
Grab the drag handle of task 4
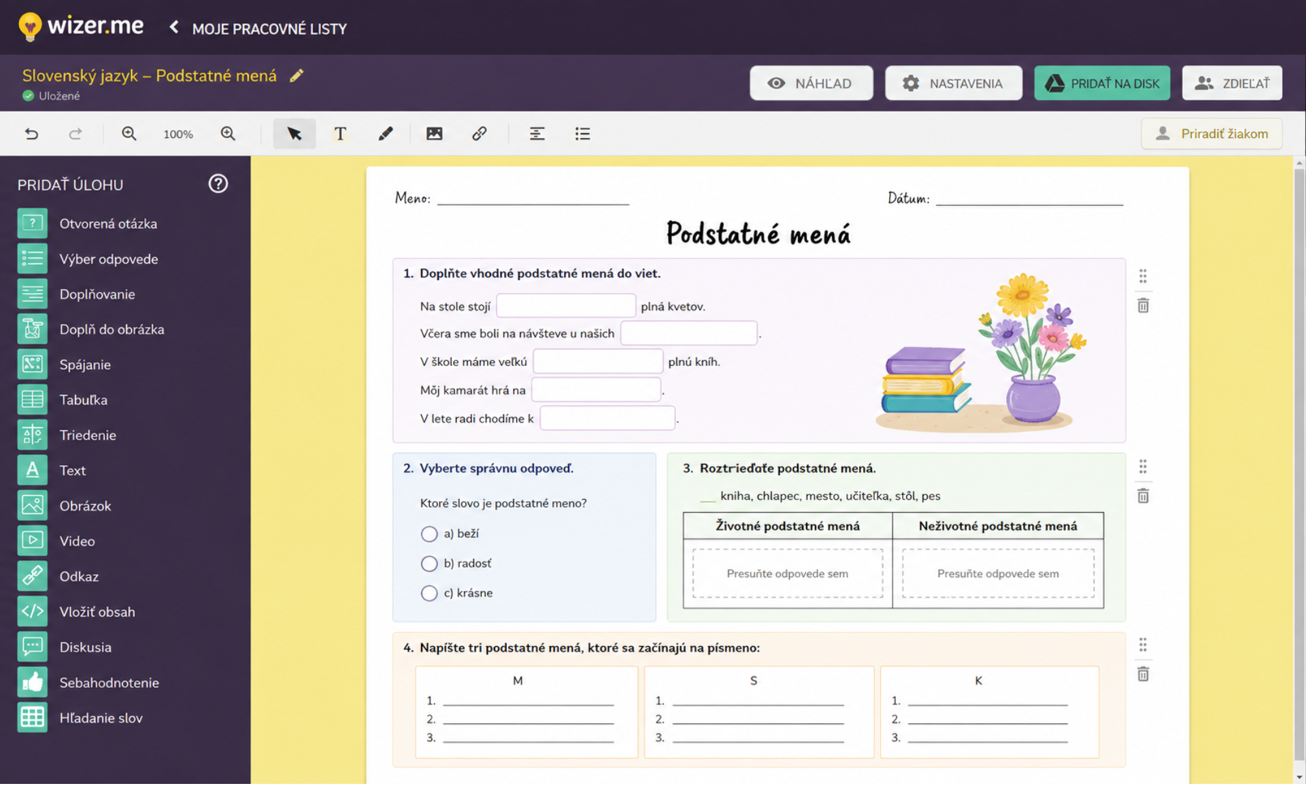[1143, 646]
